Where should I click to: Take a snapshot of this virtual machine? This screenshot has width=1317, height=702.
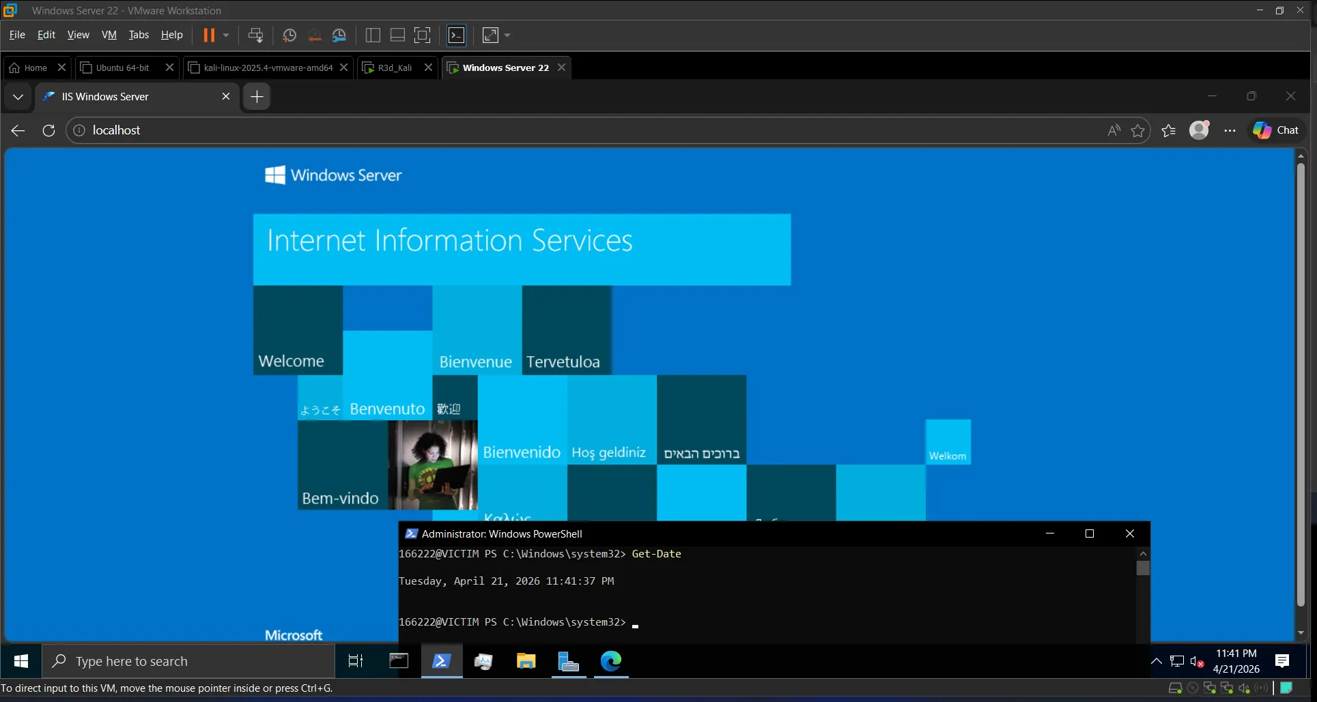(x=289, y=35)
